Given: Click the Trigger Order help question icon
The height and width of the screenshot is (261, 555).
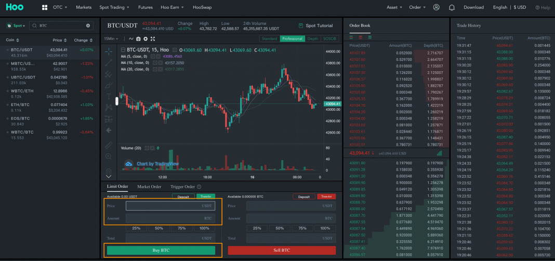Looking at the screenshot, I should pyautogui.click(x=199, y=187).
